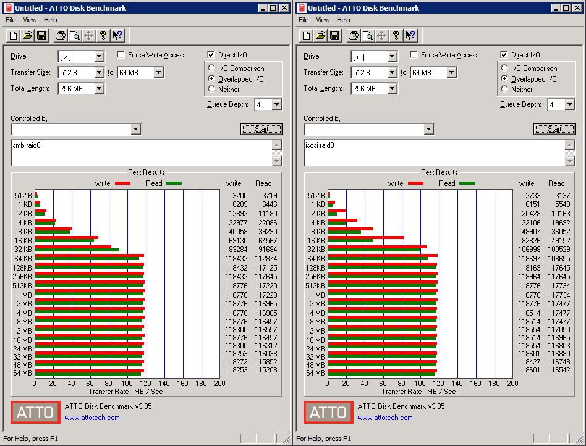This screenshot has width=586, height=446.
Task: Open Controlled by dropdown in left window
Action: [x=135, y=129]
